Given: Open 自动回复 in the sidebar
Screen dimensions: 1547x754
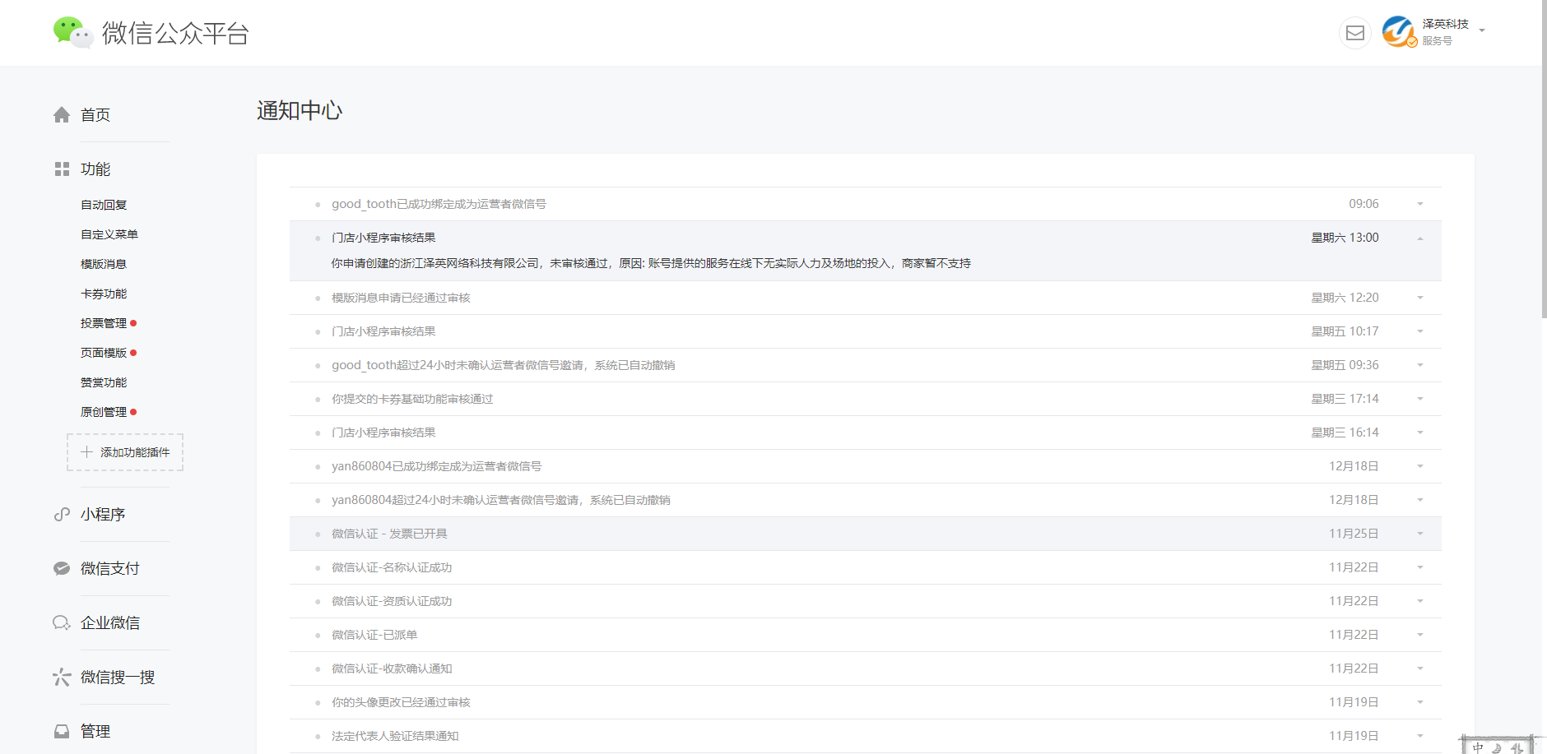Looking at the screenshot, I should click(104, 205).
